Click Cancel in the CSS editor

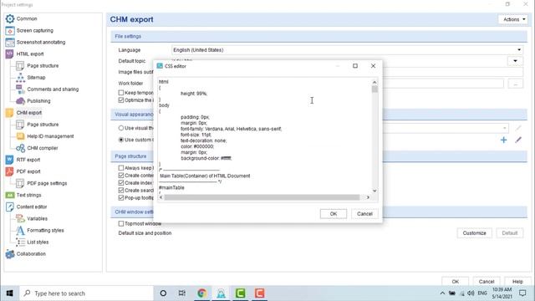click(x=364, y=214)
